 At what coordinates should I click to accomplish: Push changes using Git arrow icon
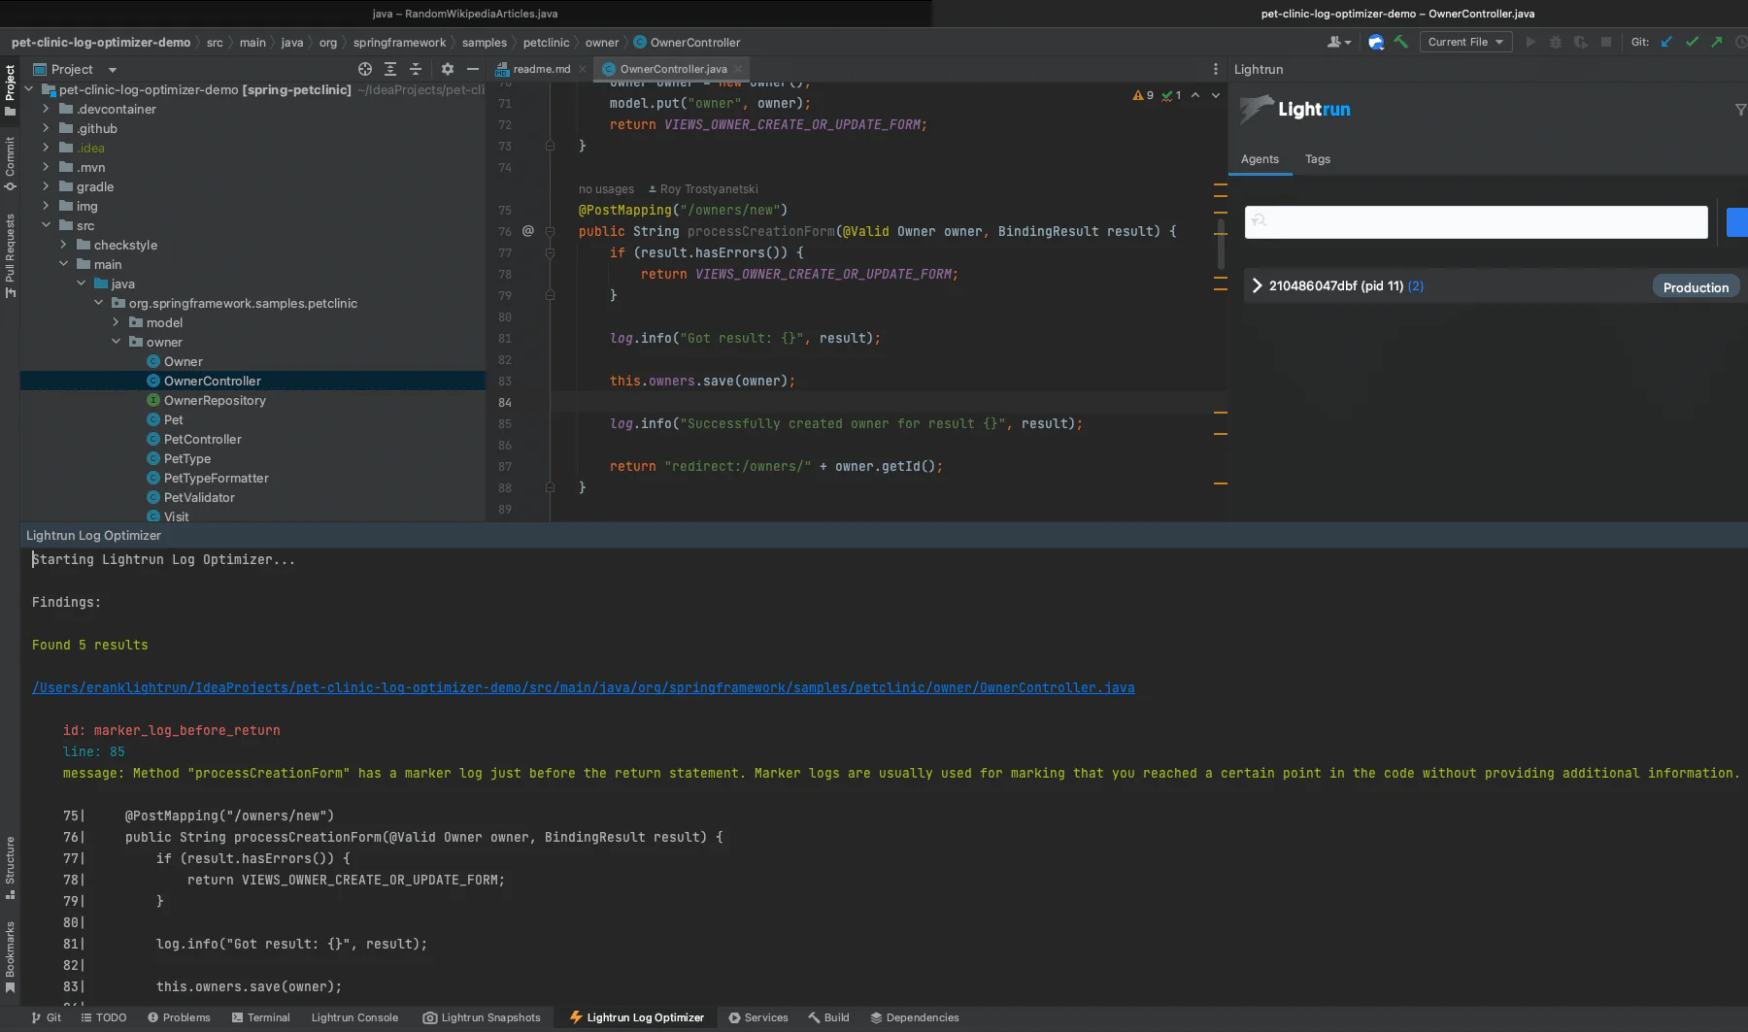coord(1718,42)
